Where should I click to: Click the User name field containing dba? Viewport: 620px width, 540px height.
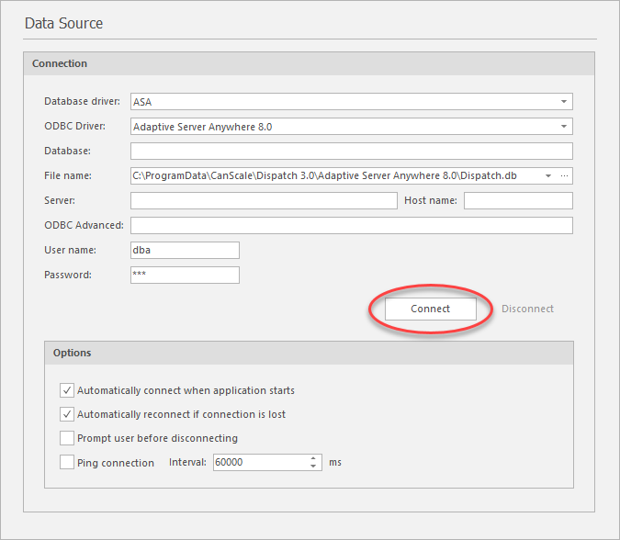pos(185,250)
